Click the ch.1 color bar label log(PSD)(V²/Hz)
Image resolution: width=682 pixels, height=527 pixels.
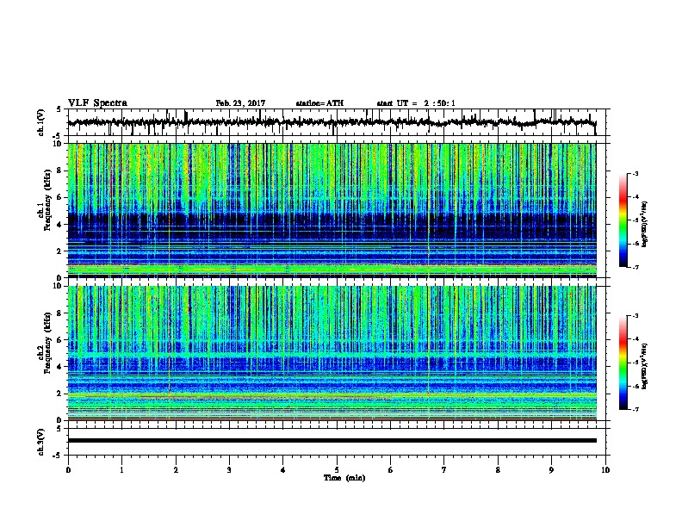click(x=645, y=224)
